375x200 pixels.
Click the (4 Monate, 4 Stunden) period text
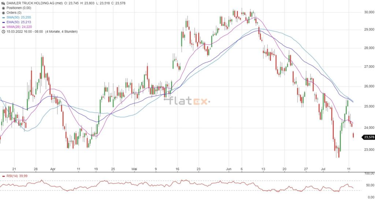click(x=61, y=32)
